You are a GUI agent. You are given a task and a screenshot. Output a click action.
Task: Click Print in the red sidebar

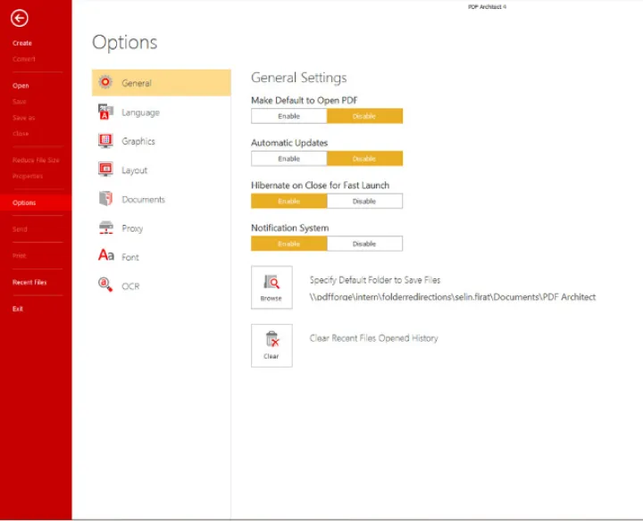[20, 255]
